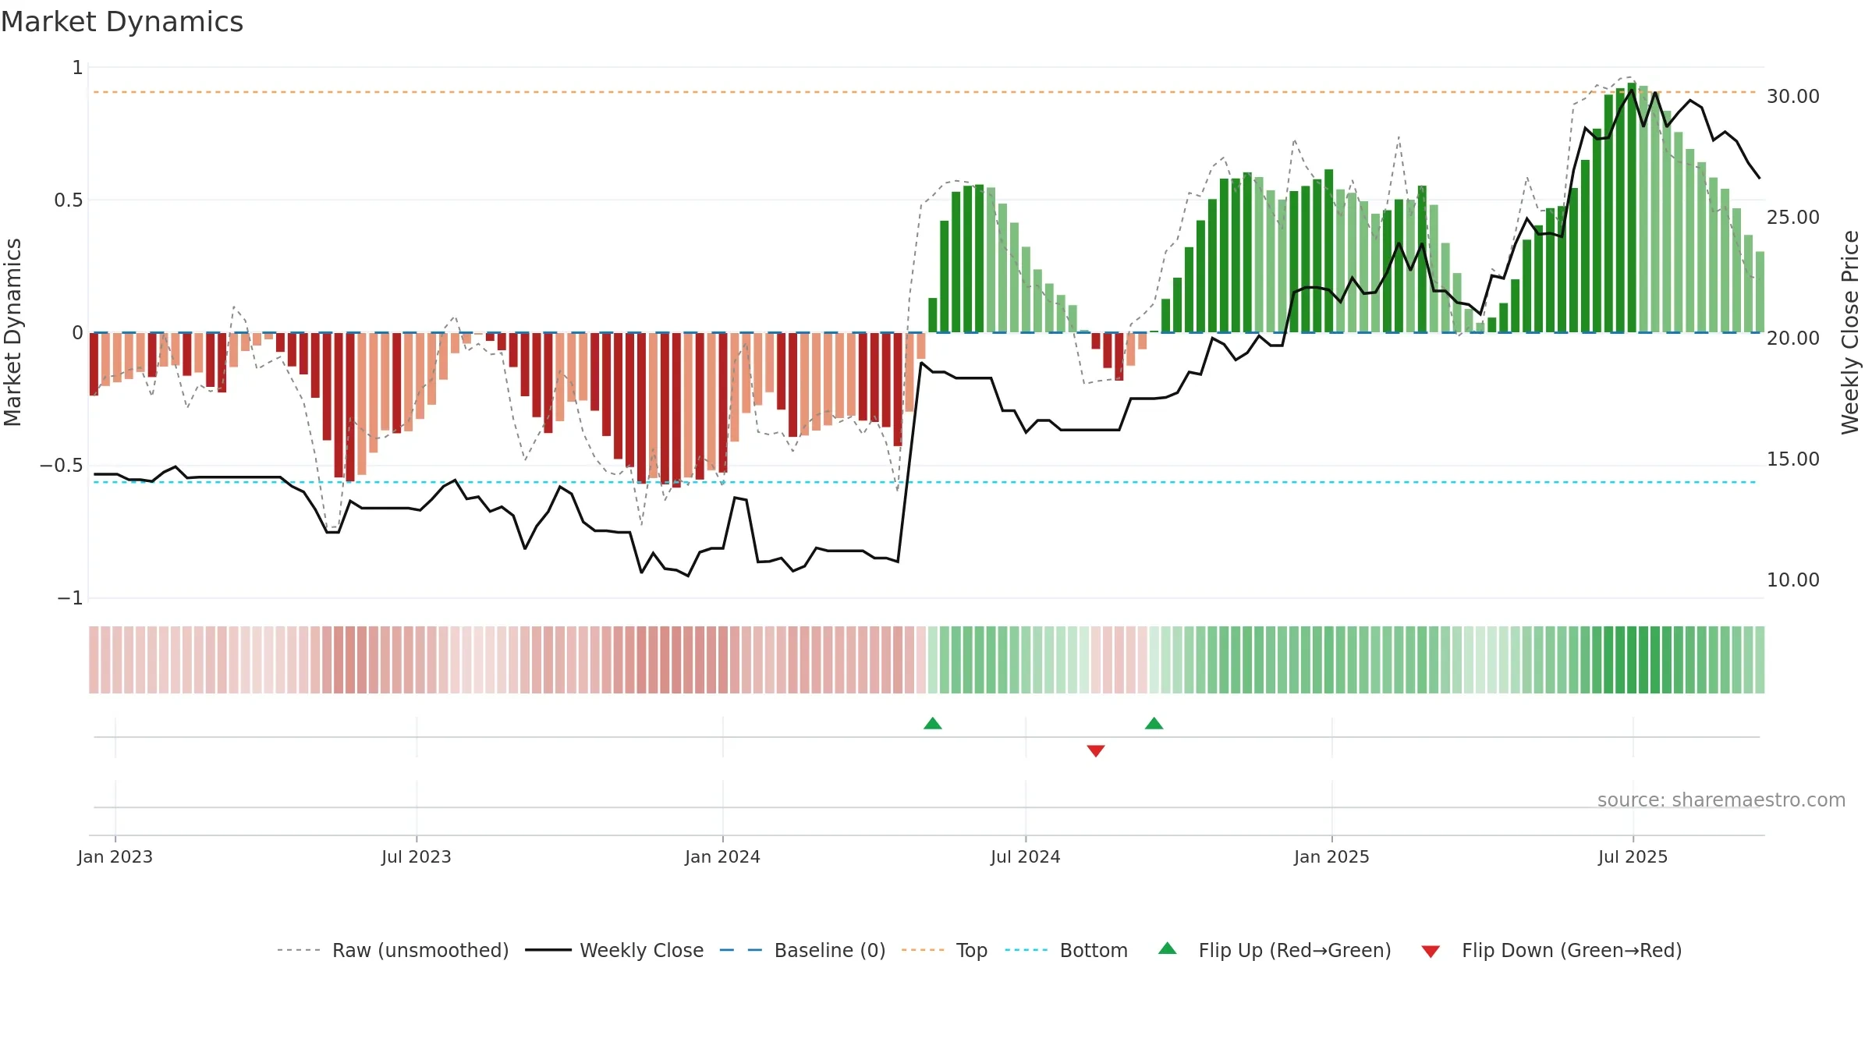Click the Jul 2023 x-axis label
This screenshot has width=1872, height=1053.
click(x=417, y=856)
